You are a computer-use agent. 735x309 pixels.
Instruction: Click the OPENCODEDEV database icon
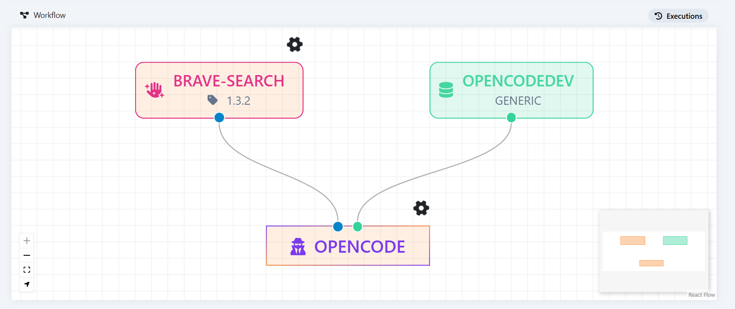[446, 90]
